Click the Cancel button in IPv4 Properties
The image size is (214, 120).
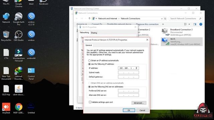tap(142, 110)
